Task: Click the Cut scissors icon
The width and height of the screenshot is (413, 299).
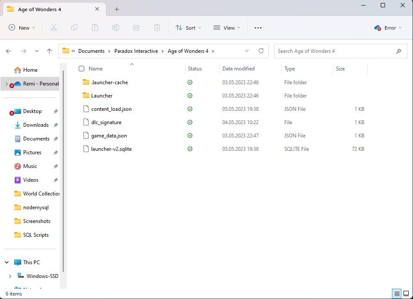Action: pos(53,27)
